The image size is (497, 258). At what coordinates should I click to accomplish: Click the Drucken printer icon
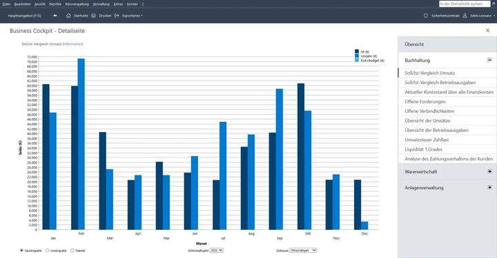pyautogui.click(x=93, y=15)
